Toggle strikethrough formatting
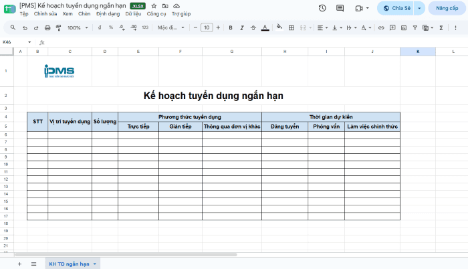The image size is (468, 269). (x=253, y=28)
